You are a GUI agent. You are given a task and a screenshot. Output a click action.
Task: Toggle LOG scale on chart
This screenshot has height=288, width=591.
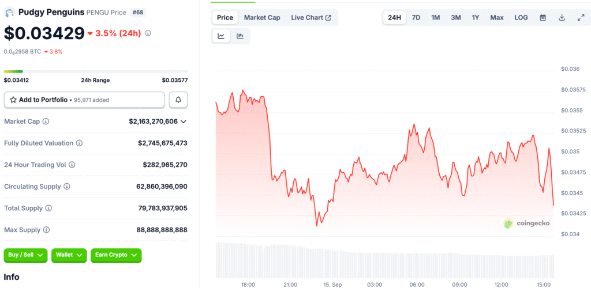pos(521,18)
